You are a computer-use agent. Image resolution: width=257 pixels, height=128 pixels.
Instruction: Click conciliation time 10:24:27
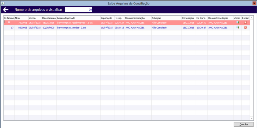tap(201, 28)
